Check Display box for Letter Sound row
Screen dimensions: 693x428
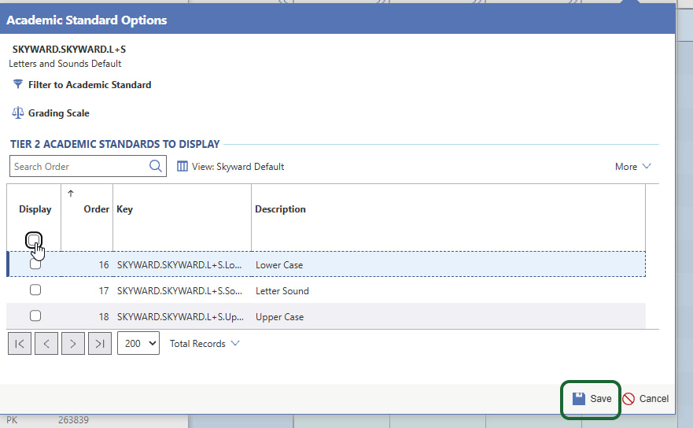[35, 290]
